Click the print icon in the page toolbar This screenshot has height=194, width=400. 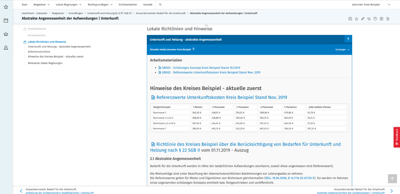(350, 19)
